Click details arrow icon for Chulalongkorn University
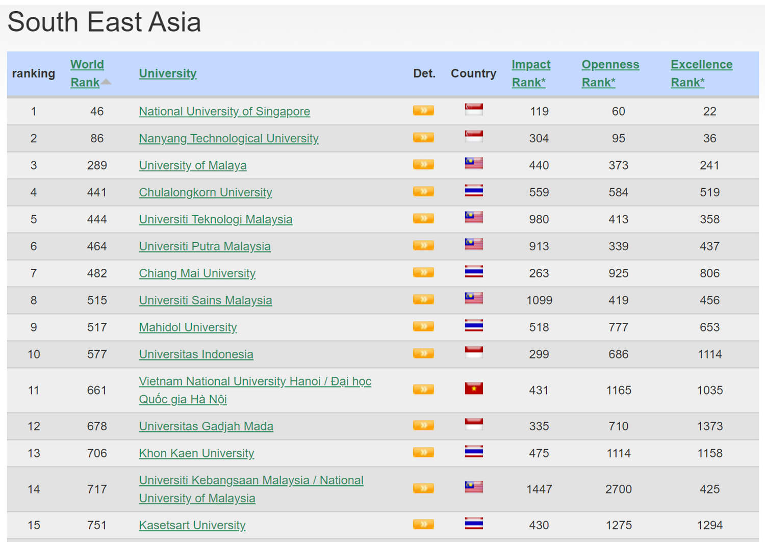Viewport: 765px width, 542px height. [423, 192]
